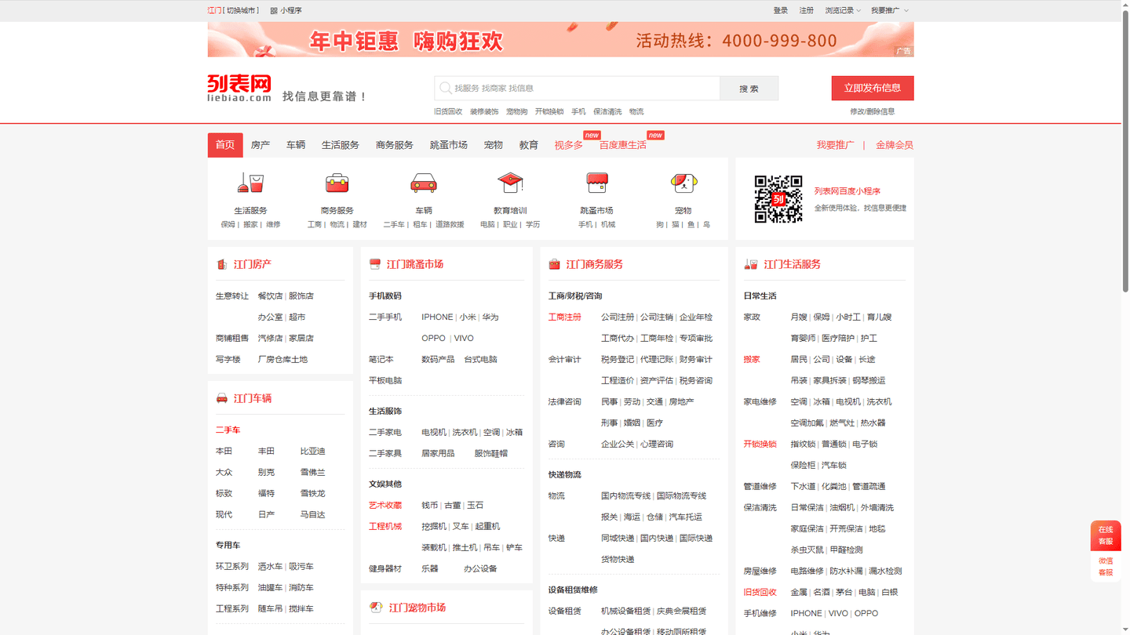Click 居家用品 under 生活服饰
The width and height of the screenshot is (1130, 635).
[x=438, y=454]
